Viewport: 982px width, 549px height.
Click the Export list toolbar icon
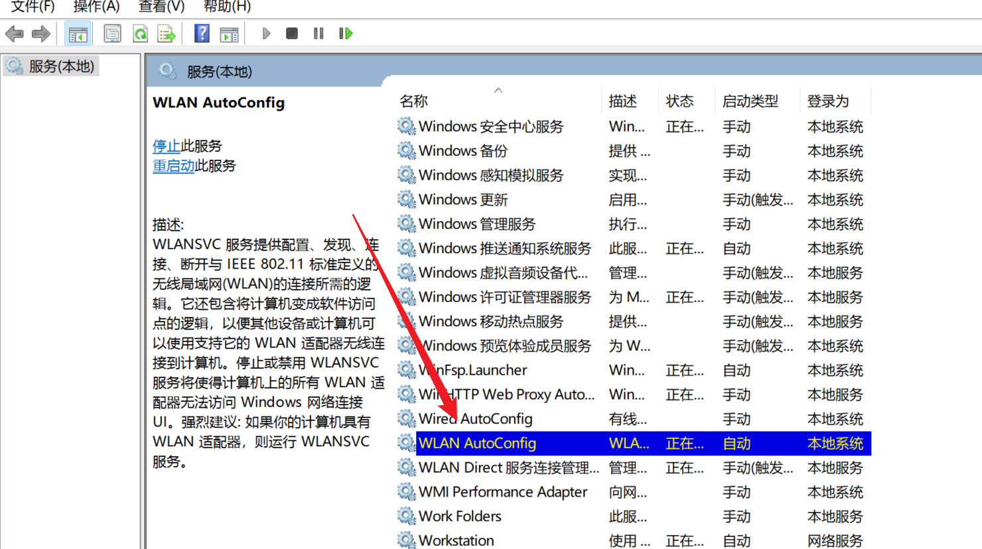coord(167,33)
